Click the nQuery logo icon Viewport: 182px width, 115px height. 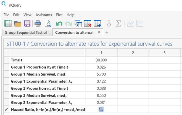(x=4, y=4)
